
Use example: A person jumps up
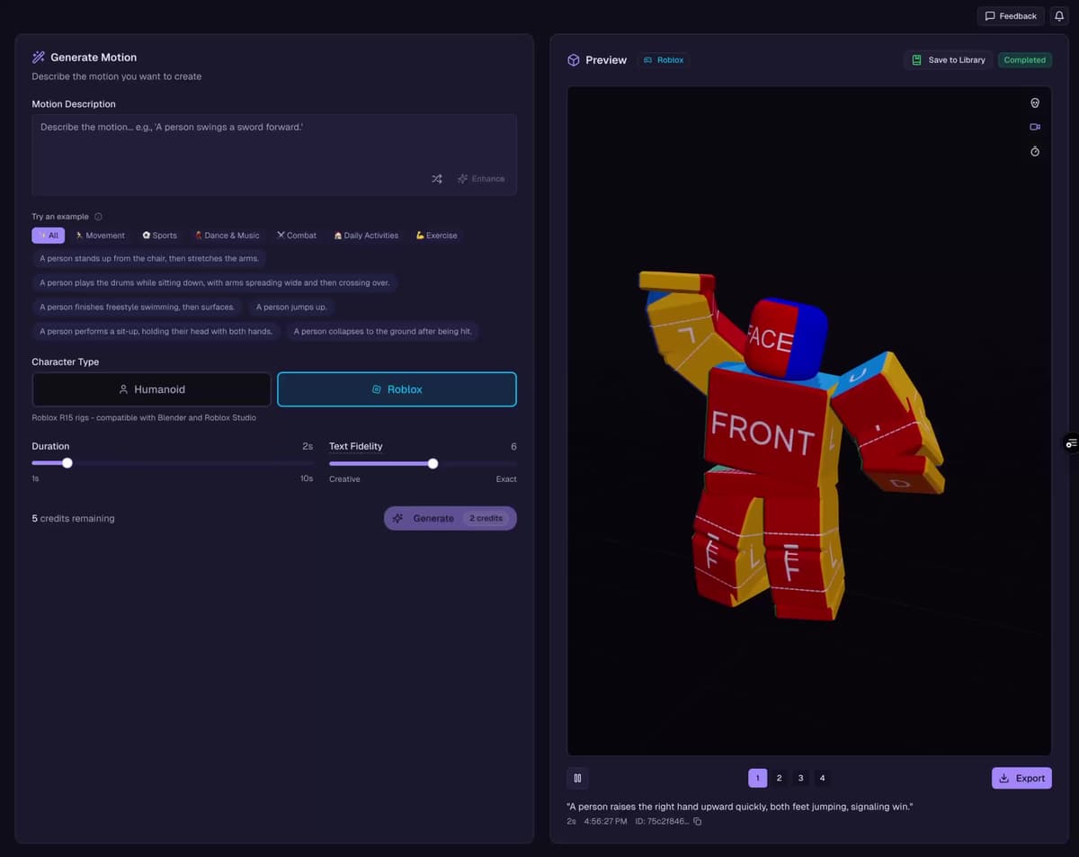[291, 307]
